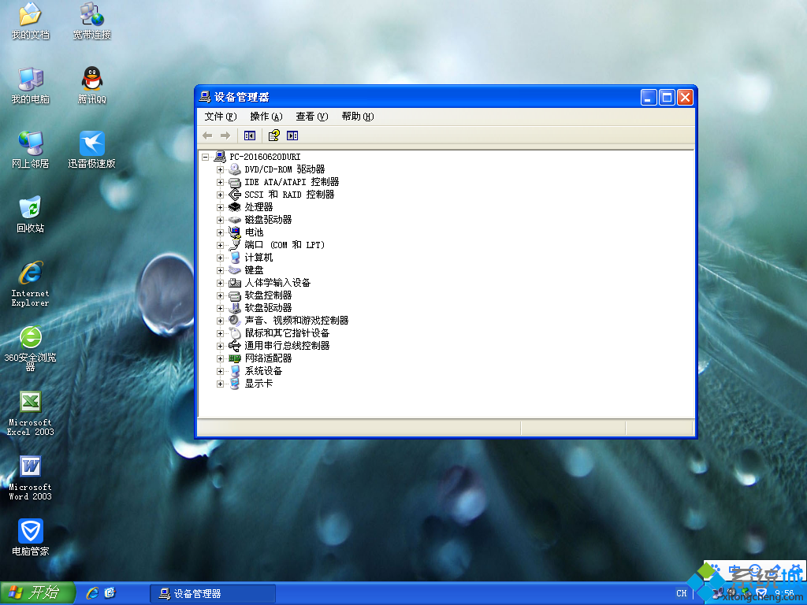Open 我的电脑 desktop icon
Screen dimensions: 807x605
[31, 85]
